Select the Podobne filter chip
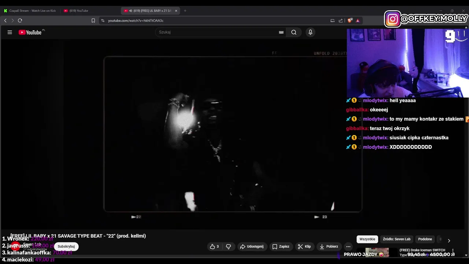Viewport: 469px width, 264px height. click(425, 239)
